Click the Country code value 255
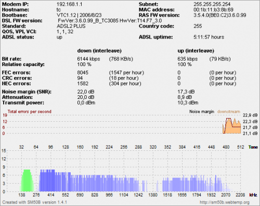 coord(198,26)
